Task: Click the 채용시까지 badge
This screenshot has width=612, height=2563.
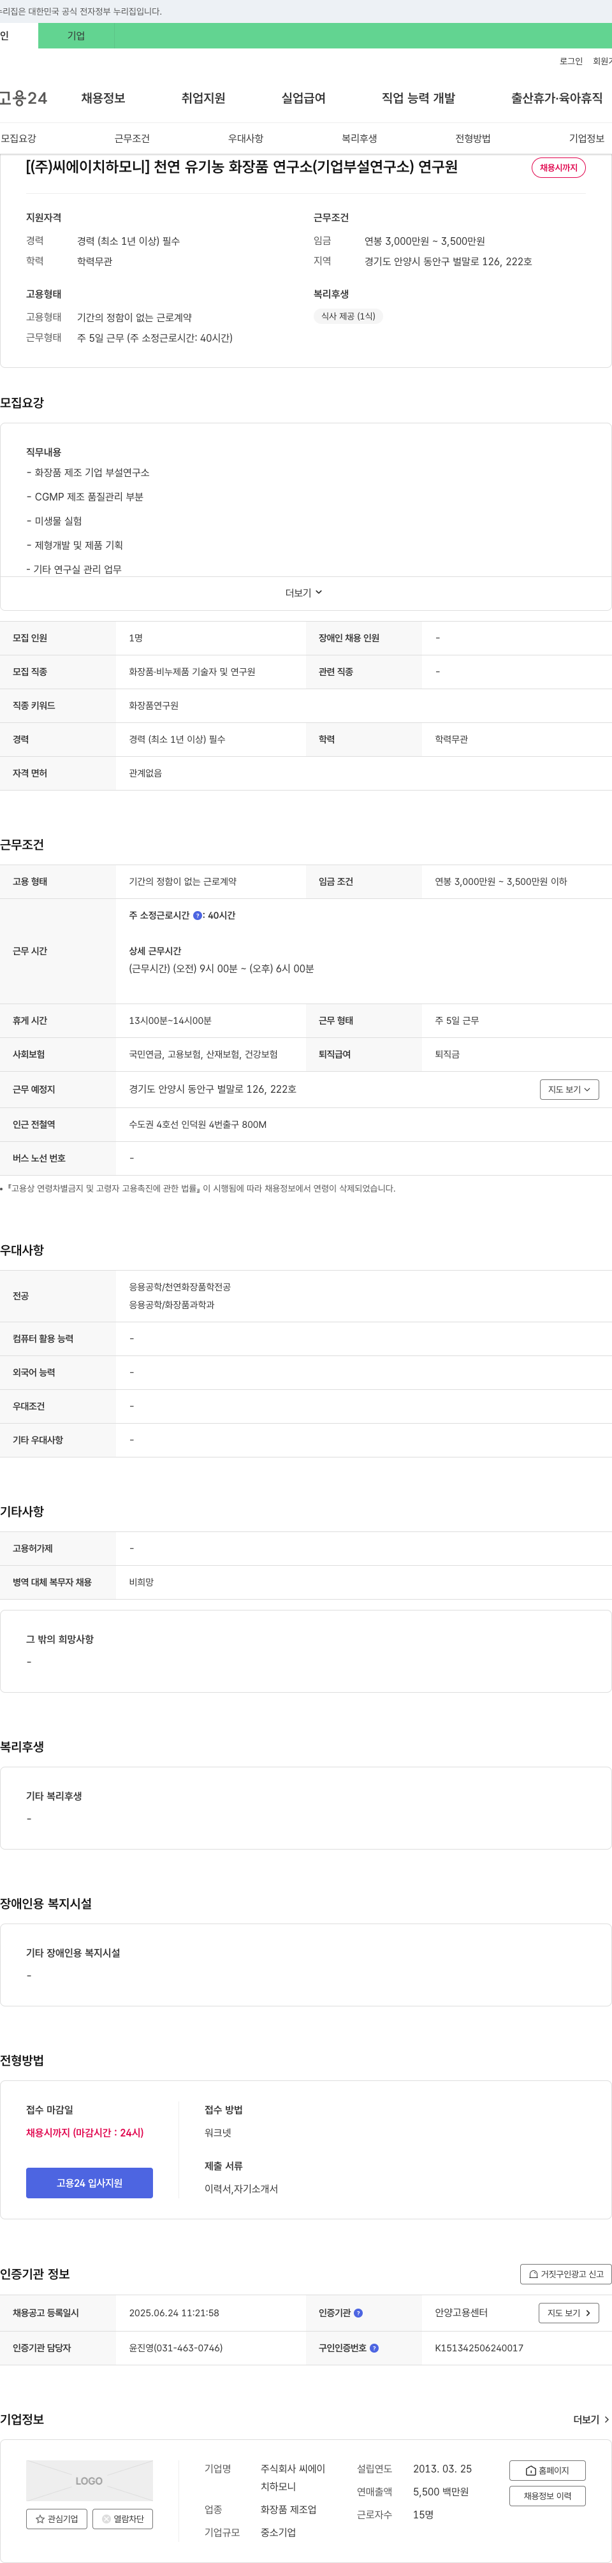Action: (558, 167)
